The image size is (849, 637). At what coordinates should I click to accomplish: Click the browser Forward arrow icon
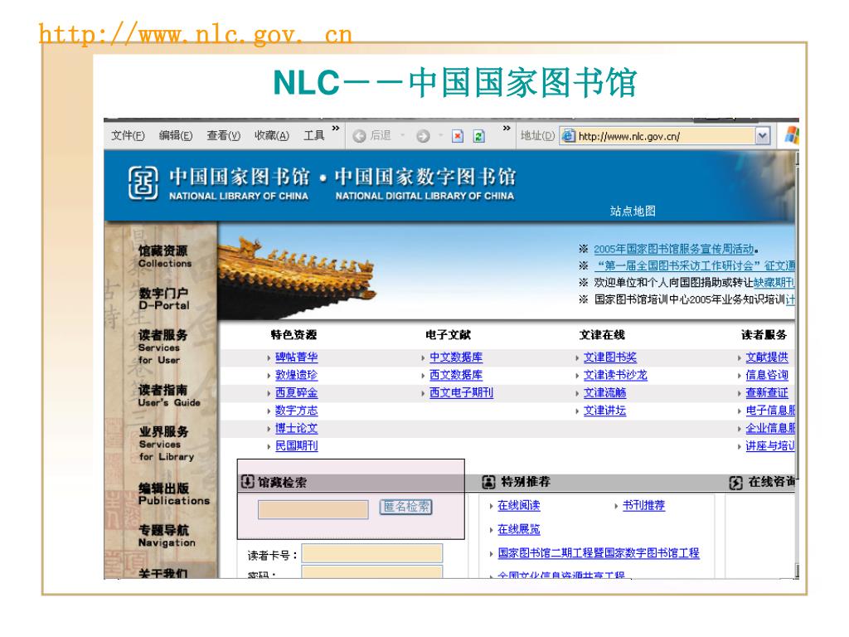click(x=423, y=136)
